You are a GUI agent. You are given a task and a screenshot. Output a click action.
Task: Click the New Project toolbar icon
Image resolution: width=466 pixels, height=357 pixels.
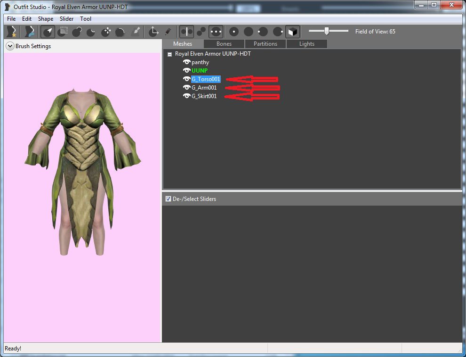12,32
